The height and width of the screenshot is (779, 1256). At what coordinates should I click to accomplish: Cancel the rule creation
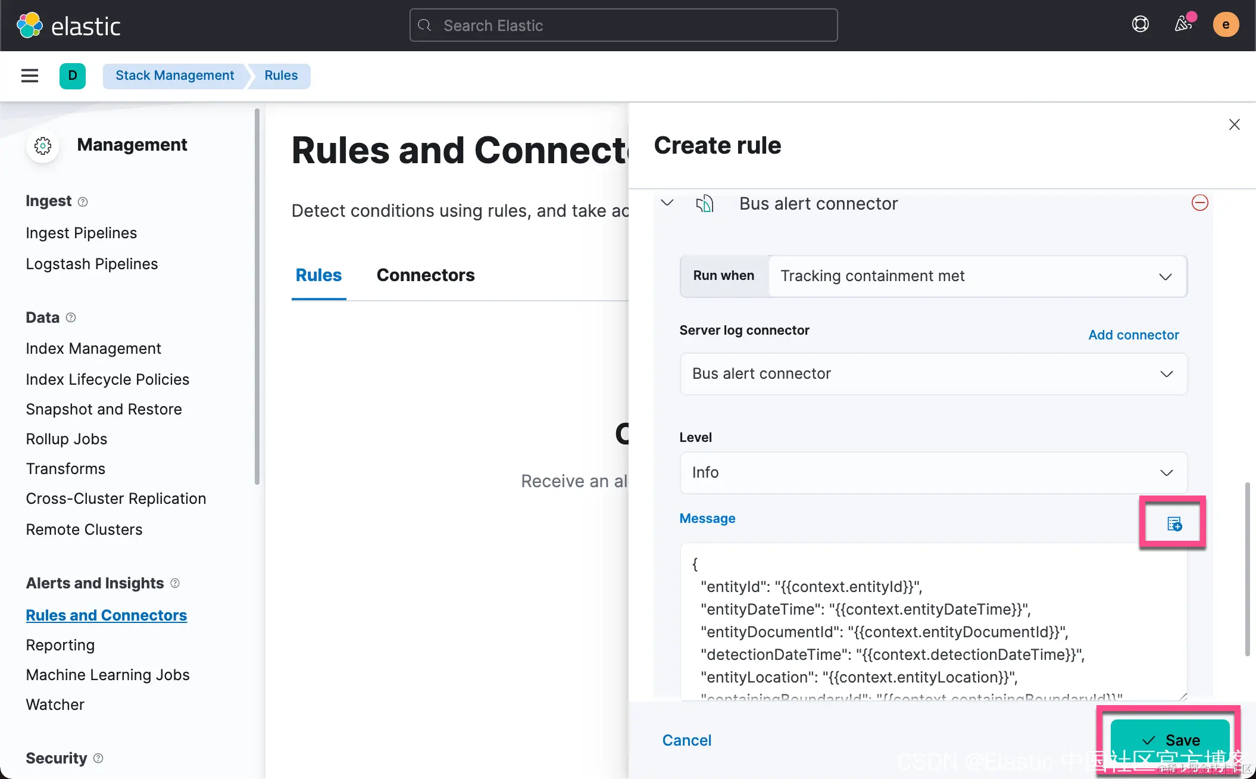(x=686, y=740)
